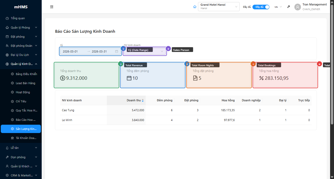The height and width of the screenshot is (179, 334).
Task: Click the page vertical scrollbar
Action: tap(332, 65)
